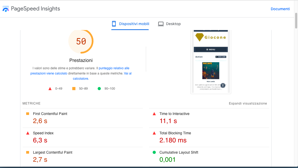
Task: Click the 6,3 s metric value
Action: pyautogui.click(x=40, y=140)
